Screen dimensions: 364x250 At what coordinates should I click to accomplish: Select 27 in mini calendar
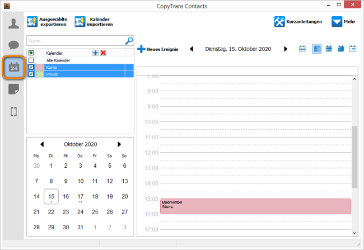pyautogui.click(x=125, y=212)
